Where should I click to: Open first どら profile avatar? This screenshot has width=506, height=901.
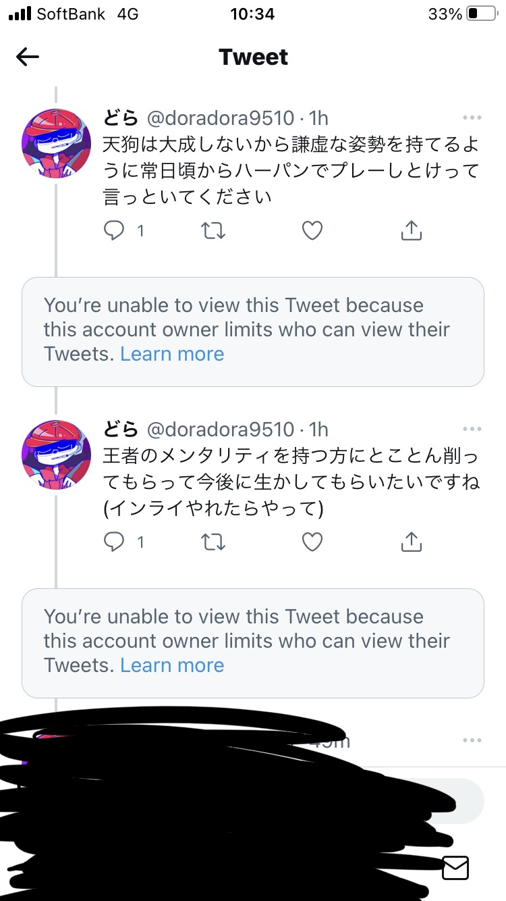(56, 143)
